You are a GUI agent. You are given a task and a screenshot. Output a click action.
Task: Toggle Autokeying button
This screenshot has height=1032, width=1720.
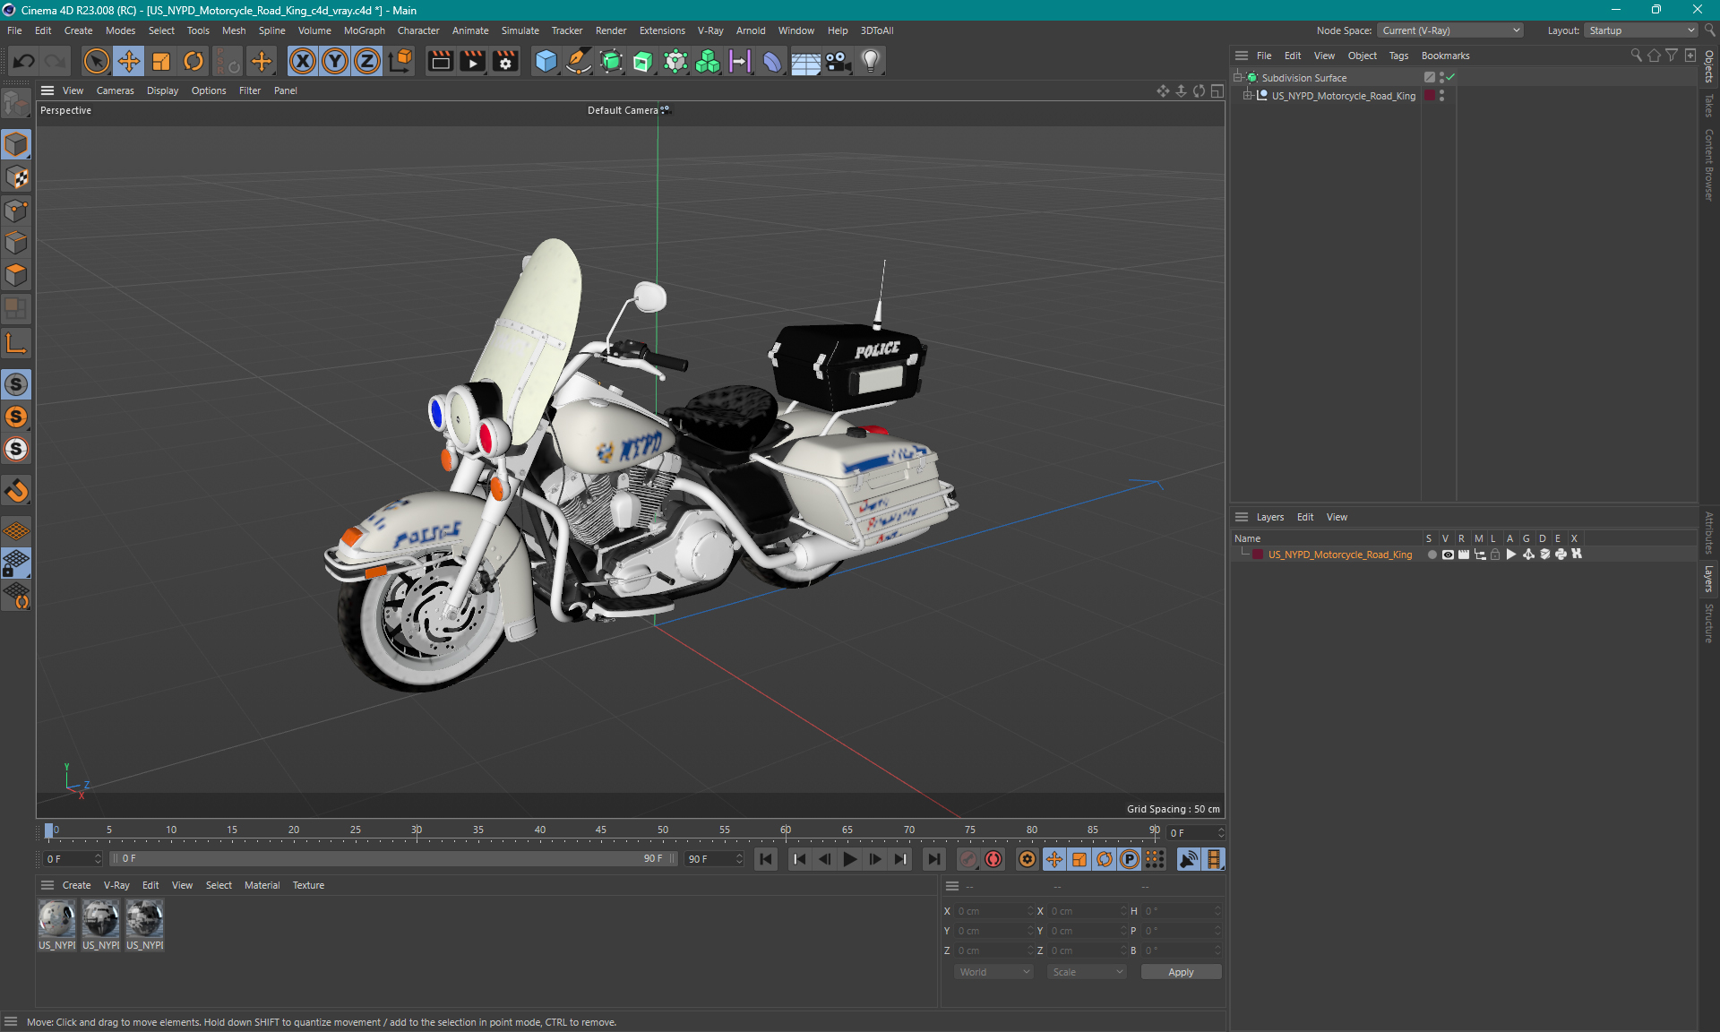(993, 859)
